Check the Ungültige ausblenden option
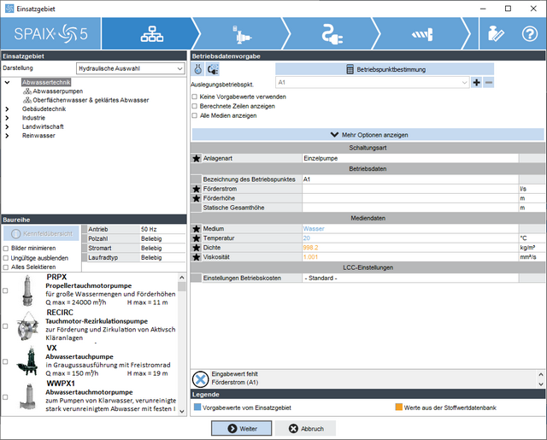This screenshot has height=440, width=547. [x=7, y=257]
